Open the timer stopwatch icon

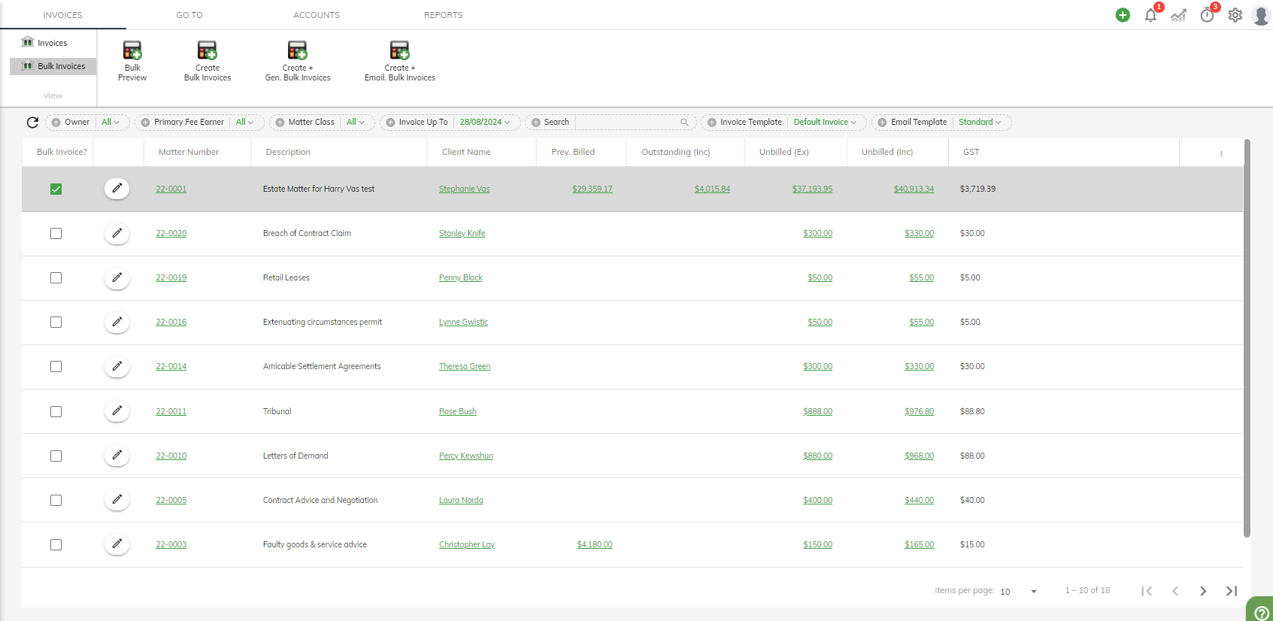coord(1207,15)
